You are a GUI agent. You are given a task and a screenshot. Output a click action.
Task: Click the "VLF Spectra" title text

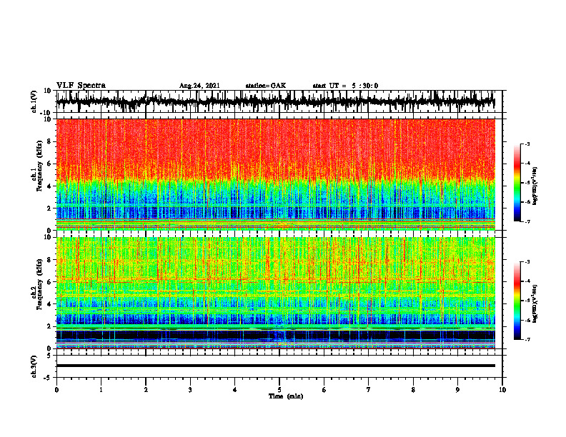click(81, 86)
